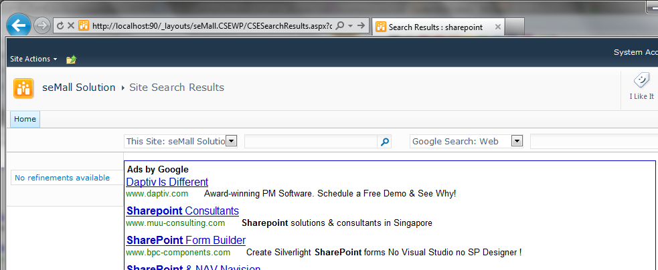The height and width of the screenshot is (270, 658).
Task: Click the Navigate Up folder icon
Action: 72,59
